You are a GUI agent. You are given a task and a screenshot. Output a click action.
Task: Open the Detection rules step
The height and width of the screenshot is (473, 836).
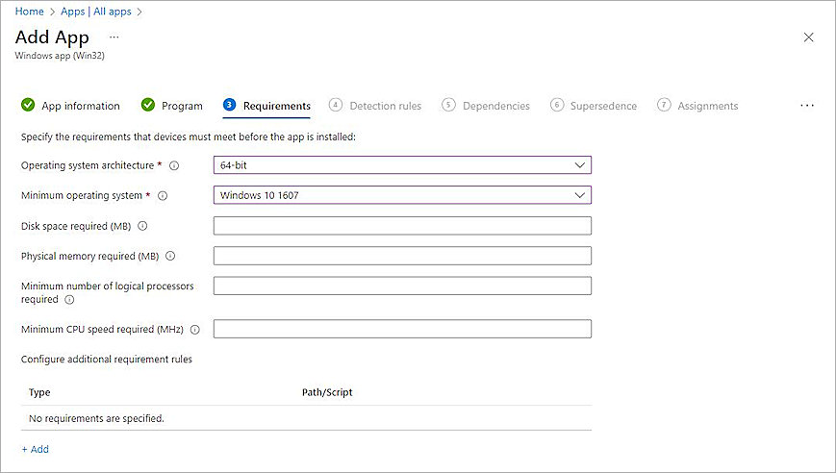[375, 106]
